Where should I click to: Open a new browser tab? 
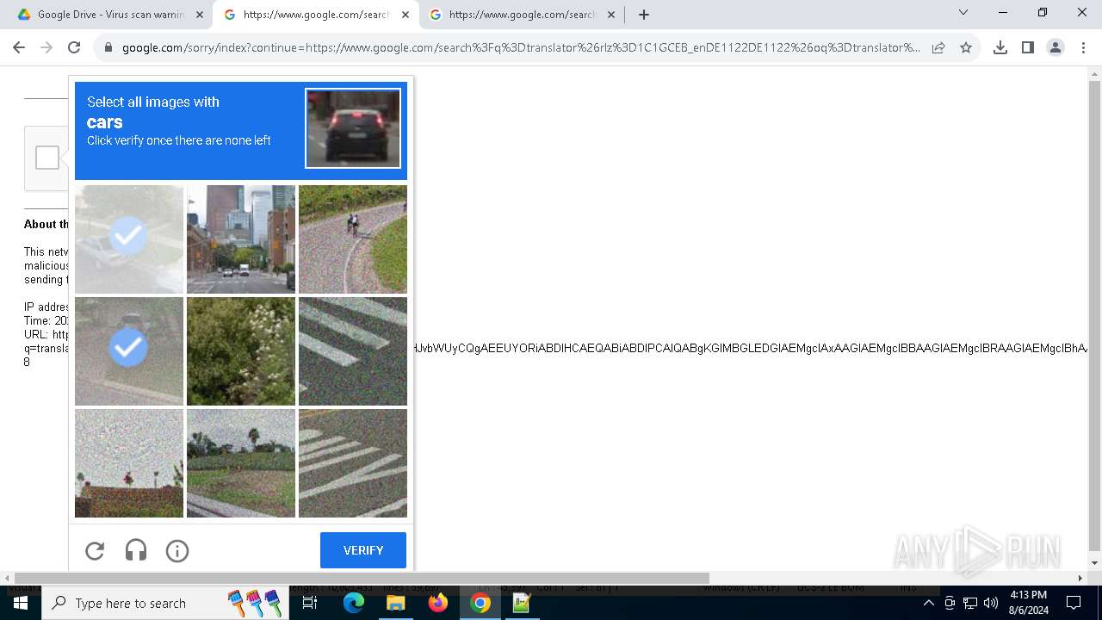pyautogui.click(x=644, y=15)
